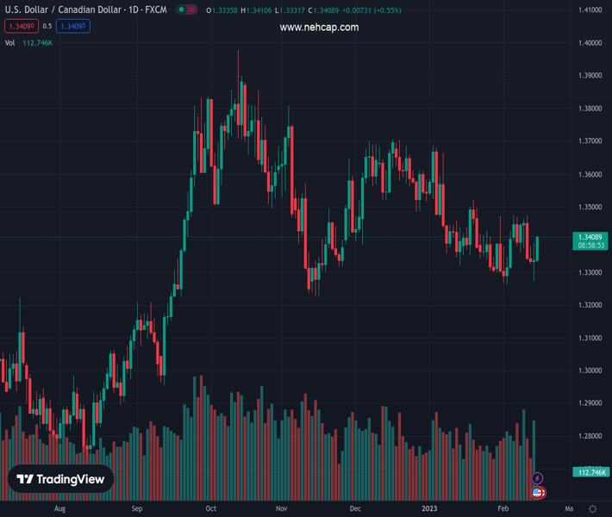Click the blue buy price 1.34095 button
The height and width of the screenshot is (517, 612).
(74, 26)
